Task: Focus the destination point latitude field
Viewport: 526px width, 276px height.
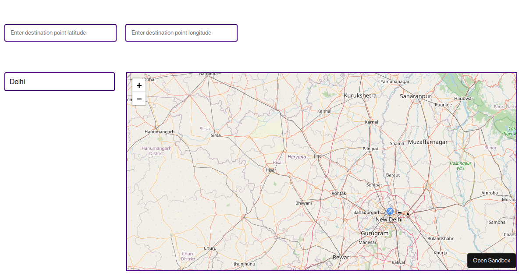Action: point(60,33)
